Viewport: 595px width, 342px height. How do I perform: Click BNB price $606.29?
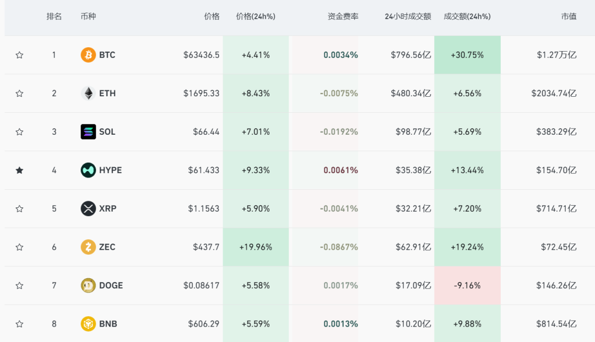pos(204,324)
